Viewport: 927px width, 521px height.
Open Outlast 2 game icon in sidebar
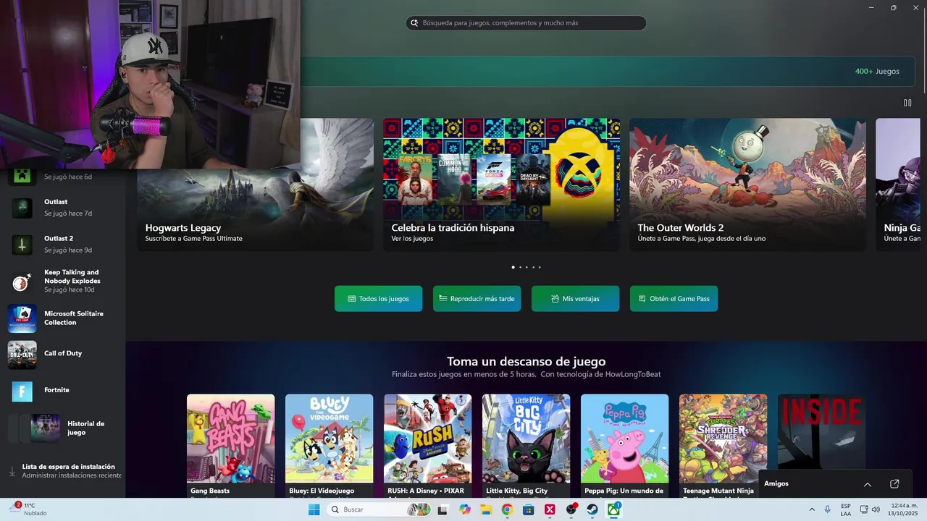tap(22, 245)
